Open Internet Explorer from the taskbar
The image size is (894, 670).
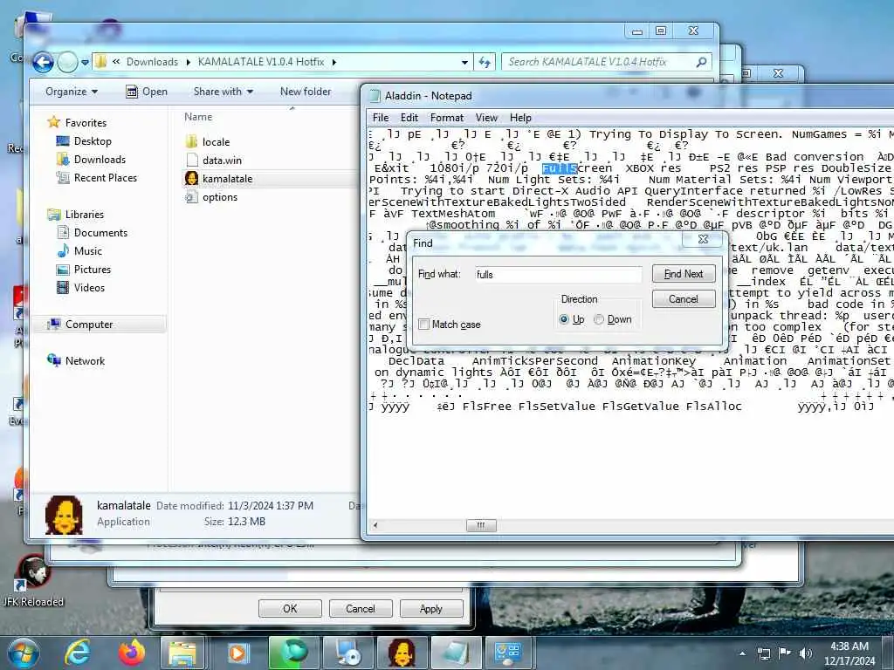tap(78, 653)
